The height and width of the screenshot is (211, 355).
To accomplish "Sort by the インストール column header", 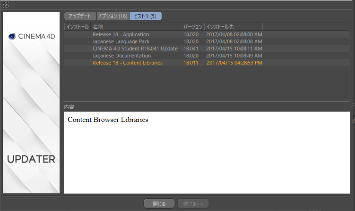I will [x=78, y=27].
